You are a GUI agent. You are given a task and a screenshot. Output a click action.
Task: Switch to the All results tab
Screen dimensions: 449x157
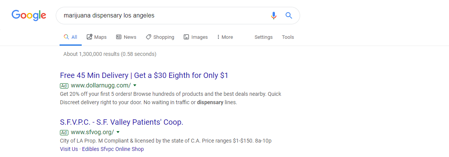pyautogui.click(x=70, y=37)
